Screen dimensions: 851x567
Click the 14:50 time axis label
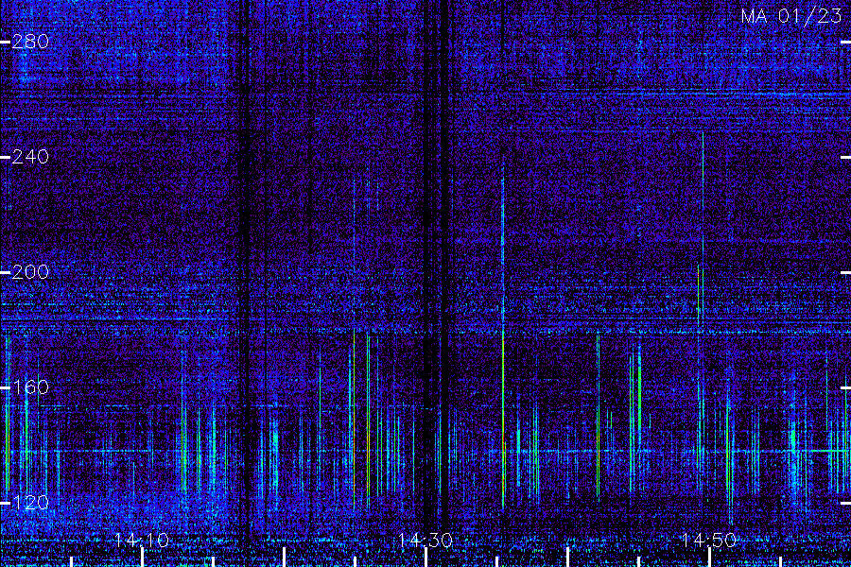click(x=709, y=540)
